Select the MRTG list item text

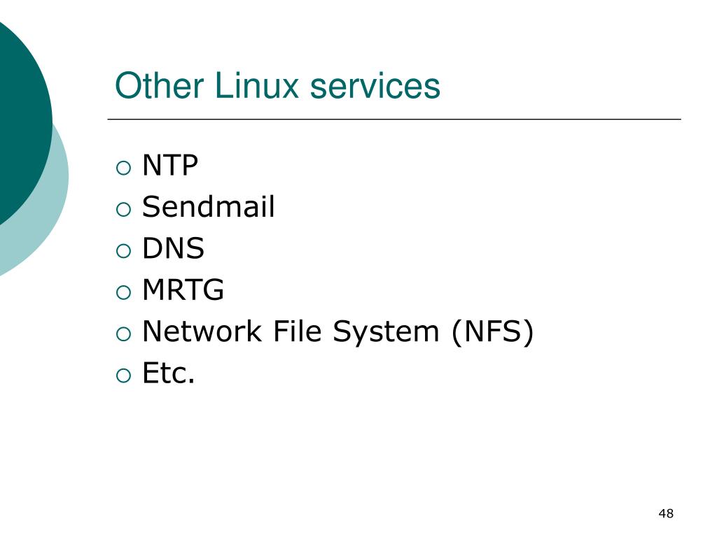(183, 289)
